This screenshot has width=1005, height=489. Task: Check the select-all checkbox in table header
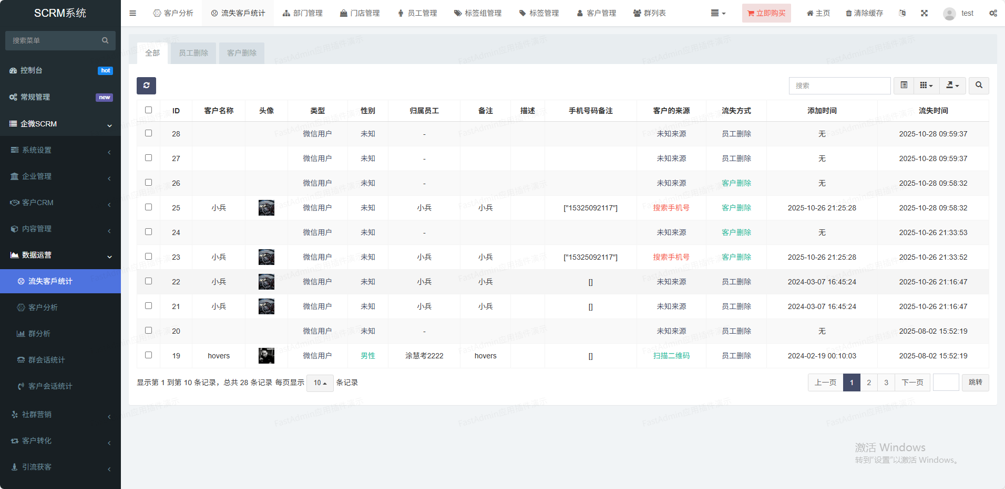pos(148,110)
